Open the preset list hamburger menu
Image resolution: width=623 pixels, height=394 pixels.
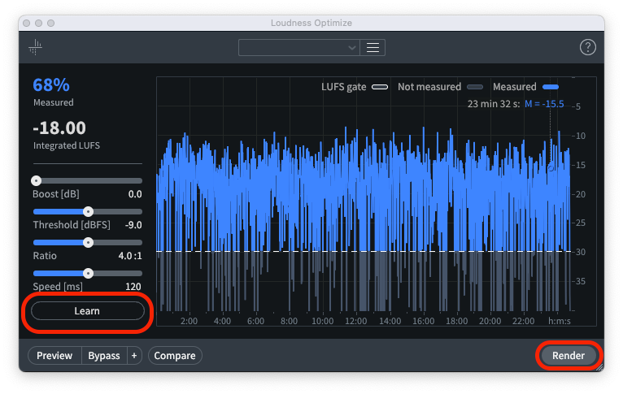click(373, 47)
